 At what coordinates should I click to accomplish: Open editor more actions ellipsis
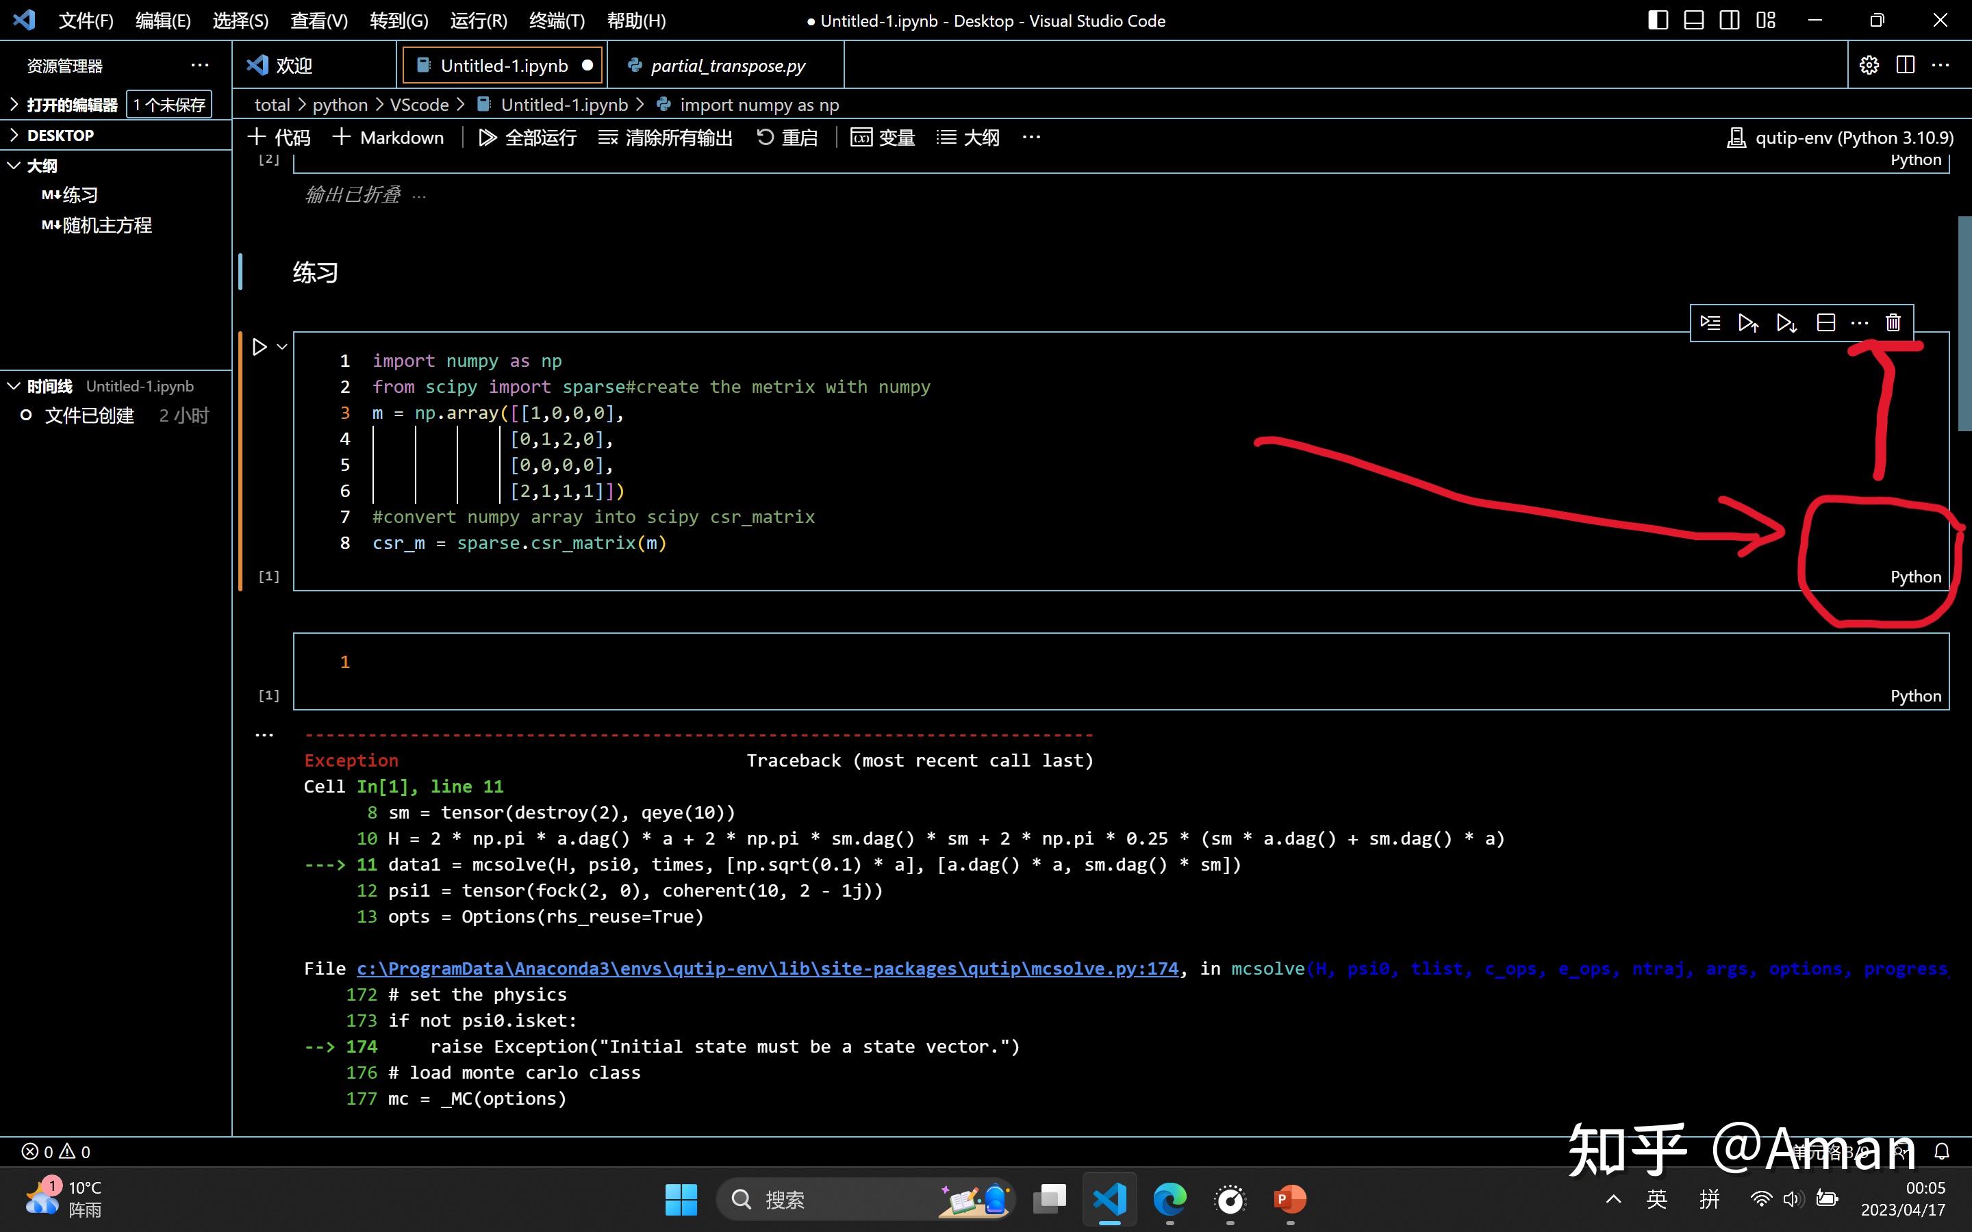(1941, 65)
